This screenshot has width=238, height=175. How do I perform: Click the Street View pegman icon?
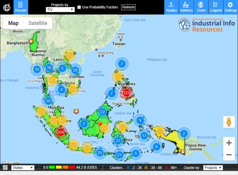pos(229,122)
